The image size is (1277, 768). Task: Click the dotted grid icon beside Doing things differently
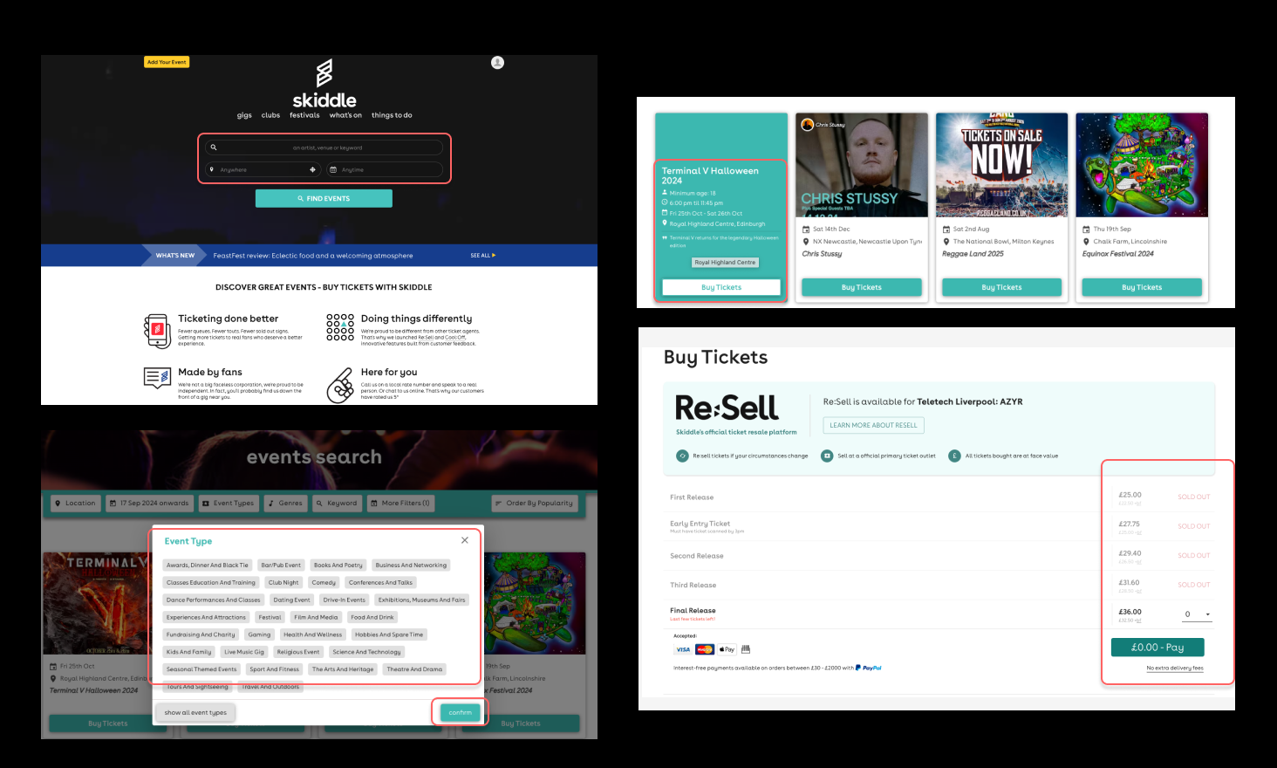coord(340,327)
